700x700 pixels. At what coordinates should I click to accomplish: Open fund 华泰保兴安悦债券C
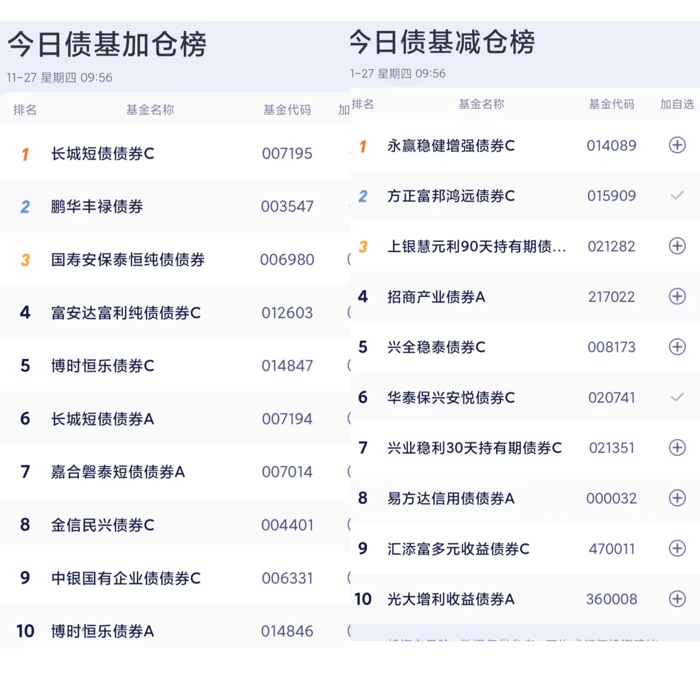[x=451, y=398]
